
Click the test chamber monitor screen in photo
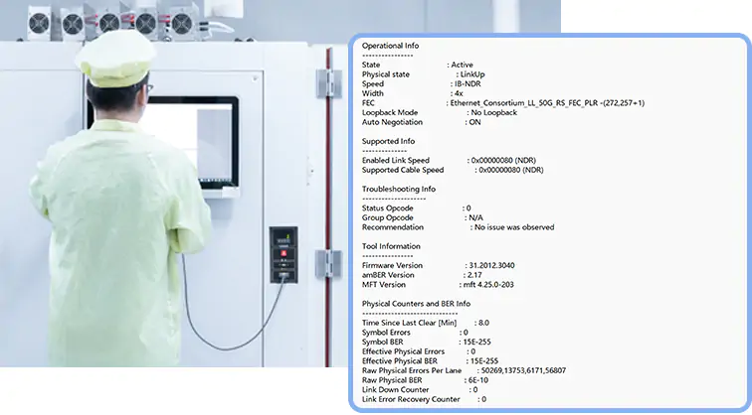point(192,144)
